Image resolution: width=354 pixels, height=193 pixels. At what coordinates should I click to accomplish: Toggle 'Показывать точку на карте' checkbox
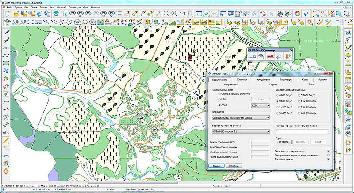328,151
